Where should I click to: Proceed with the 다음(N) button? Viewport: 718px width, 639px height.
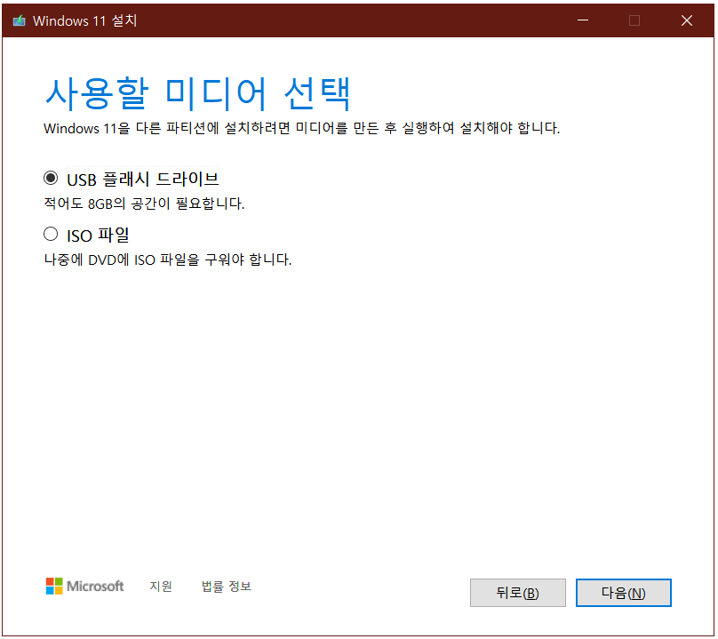[623, 593]
